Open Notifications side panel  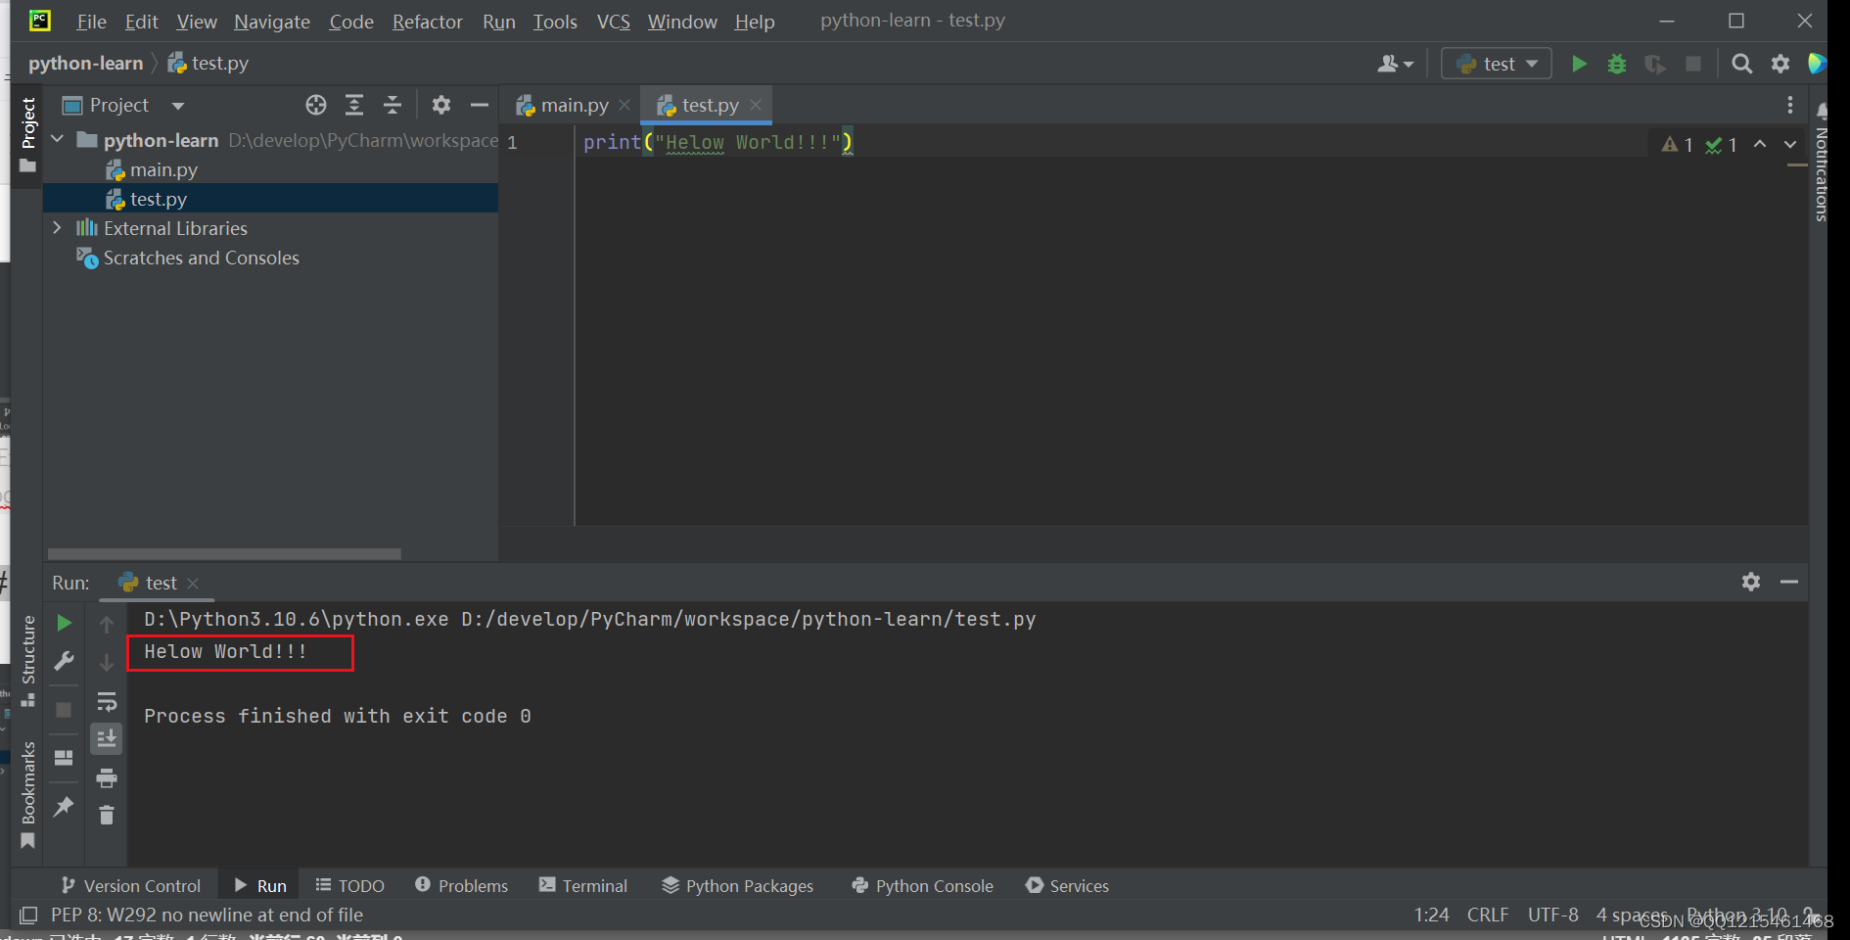click(x=1821, y=163)
